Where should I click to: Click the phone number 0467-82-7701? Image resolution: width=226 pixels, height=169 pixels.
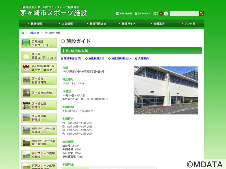click(73, 83)
